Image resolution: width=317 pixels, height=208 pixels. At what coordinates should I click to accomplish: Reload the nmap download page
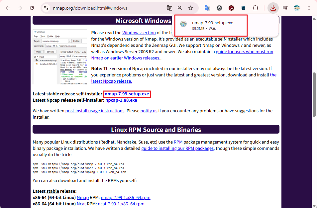(x=32, y=8)
